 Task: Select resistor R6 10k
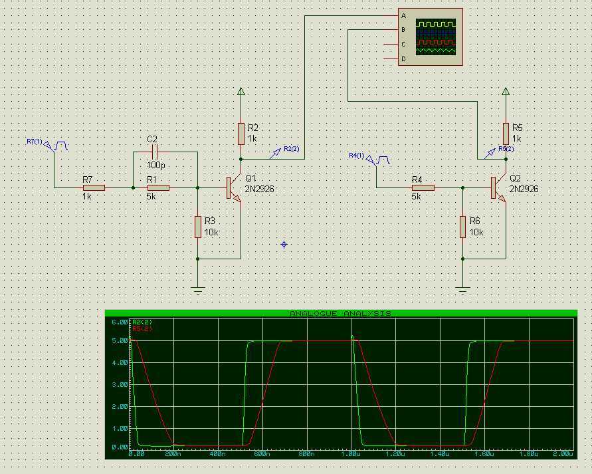pyautogui.click(x=463, y=227)
